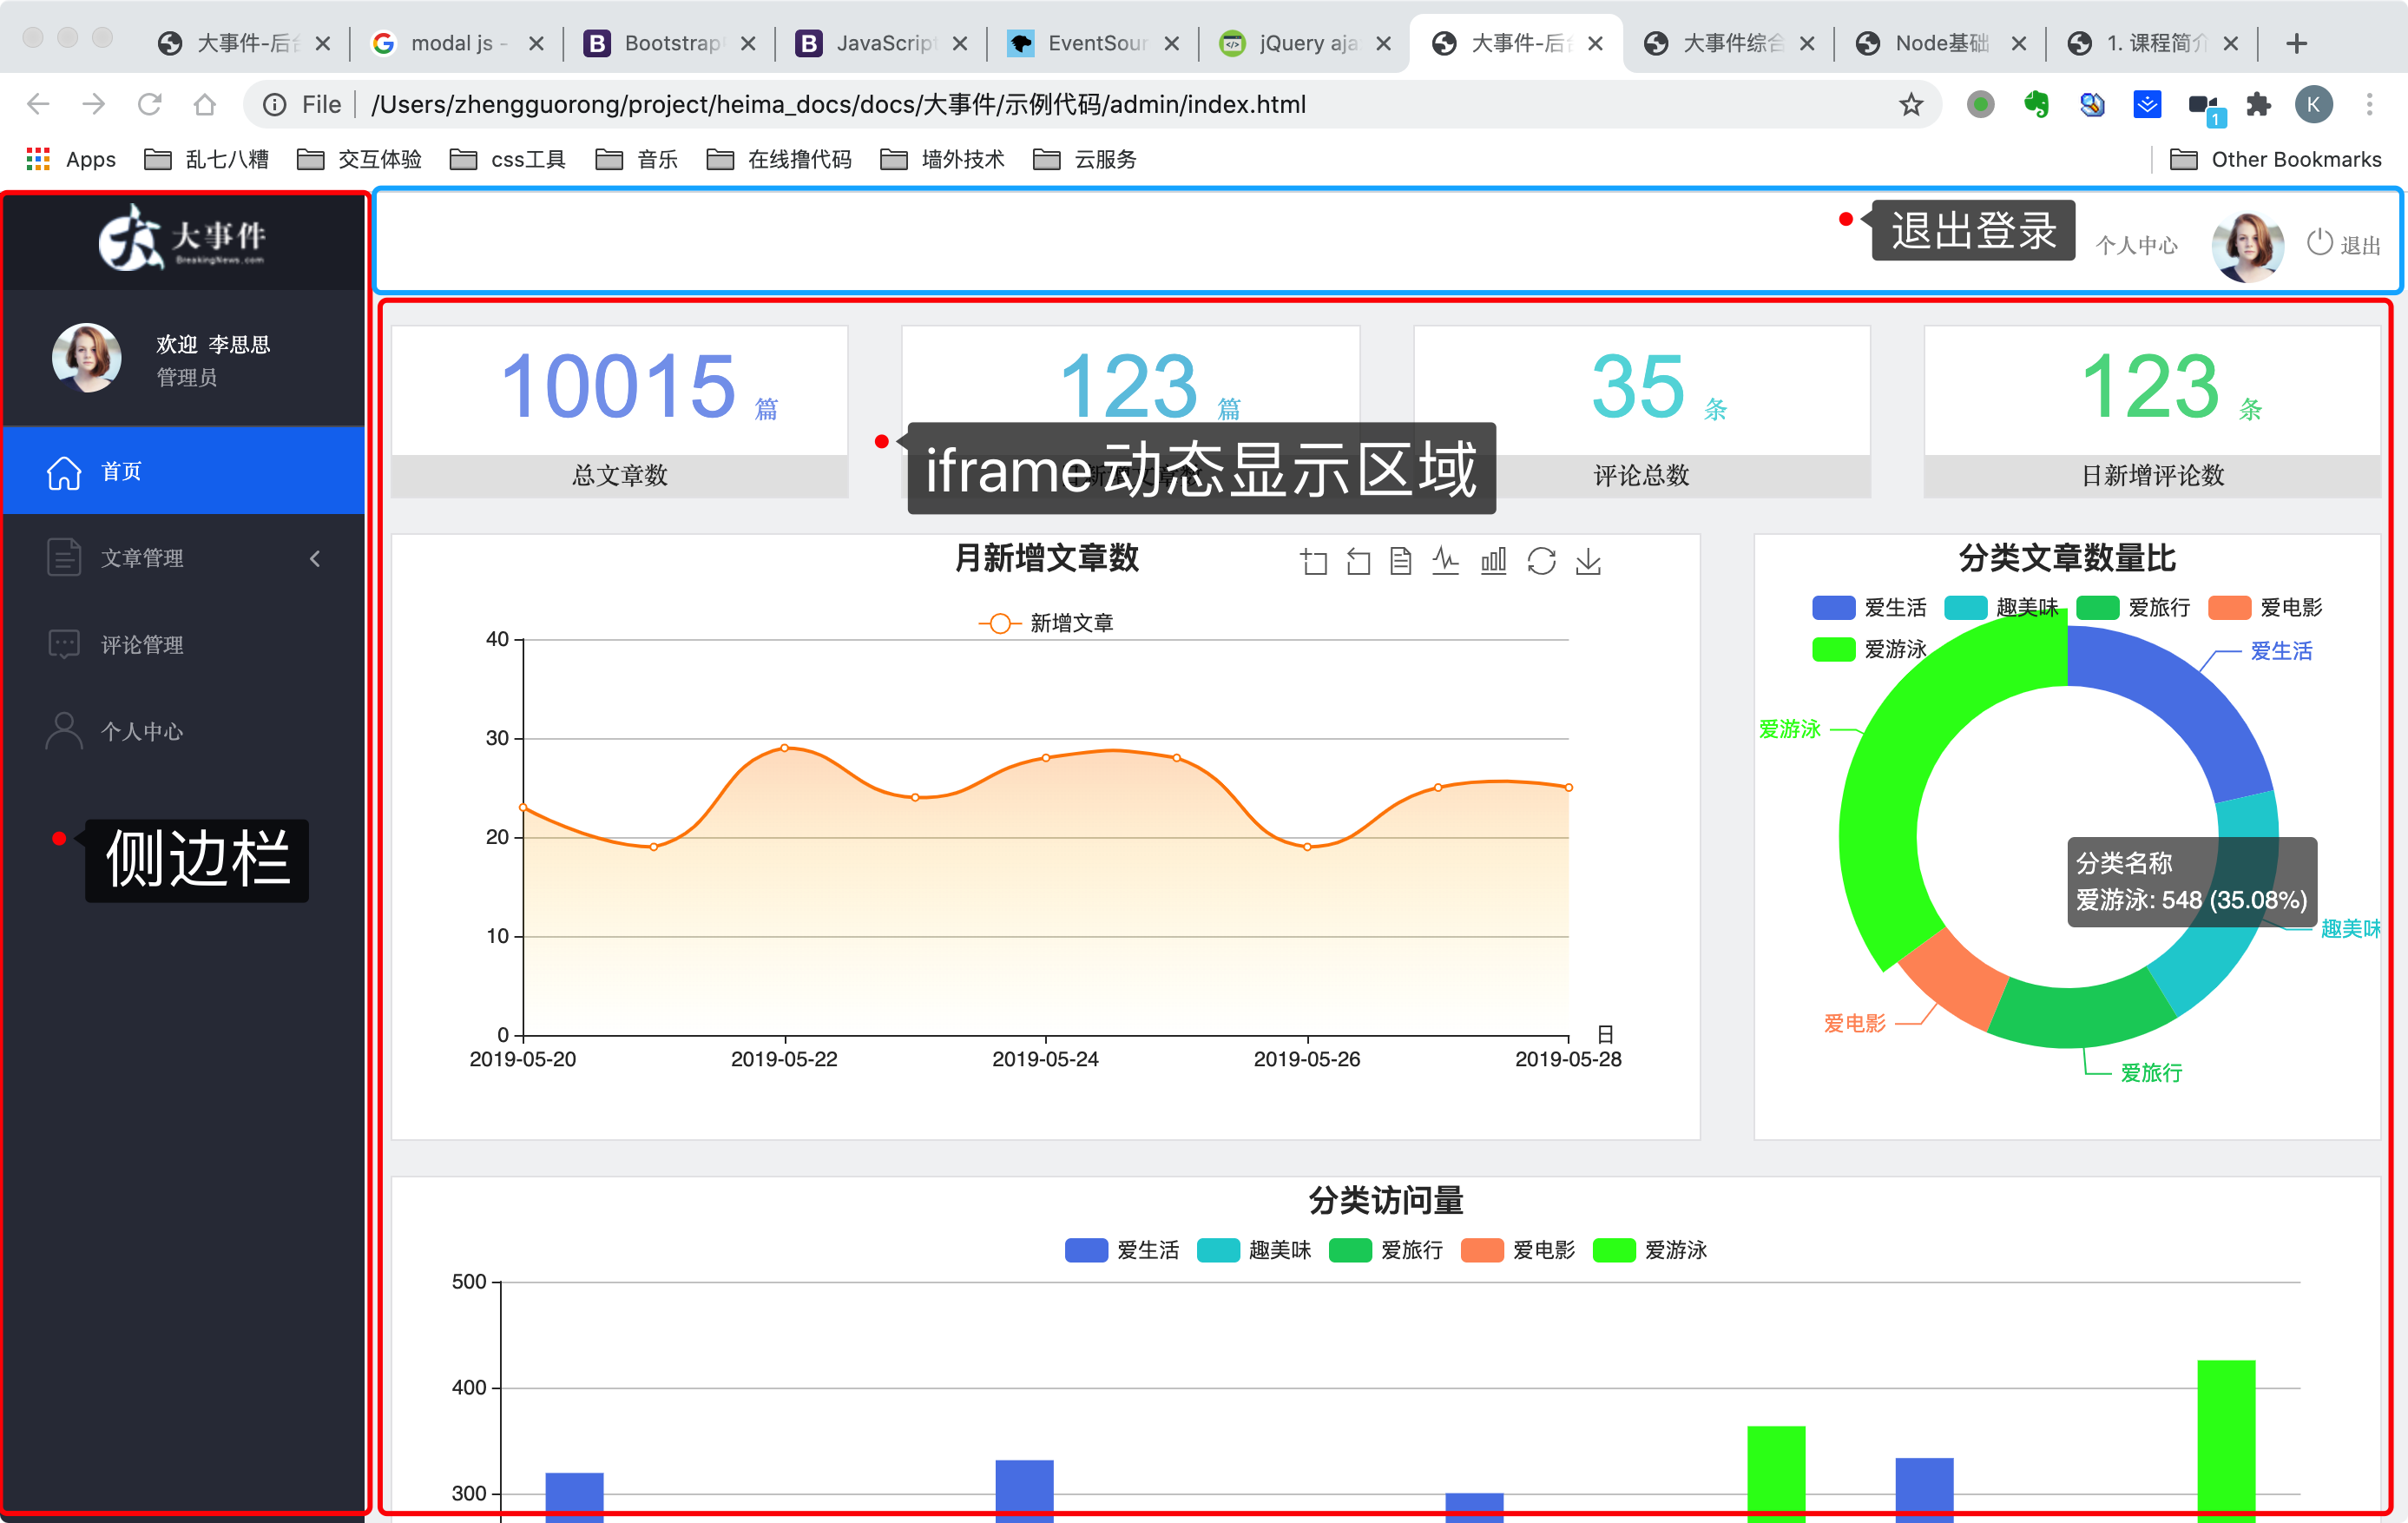Bookmark this page with the star icon
Image resolution: width=2408 pixels, height=1523 pixels.
1911,104
